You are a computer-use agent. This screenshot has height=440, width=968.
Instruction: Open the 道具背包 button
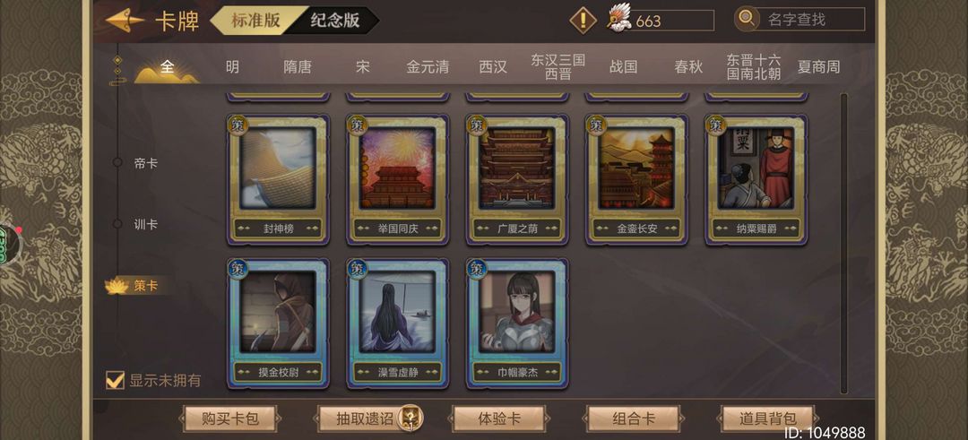768,419
